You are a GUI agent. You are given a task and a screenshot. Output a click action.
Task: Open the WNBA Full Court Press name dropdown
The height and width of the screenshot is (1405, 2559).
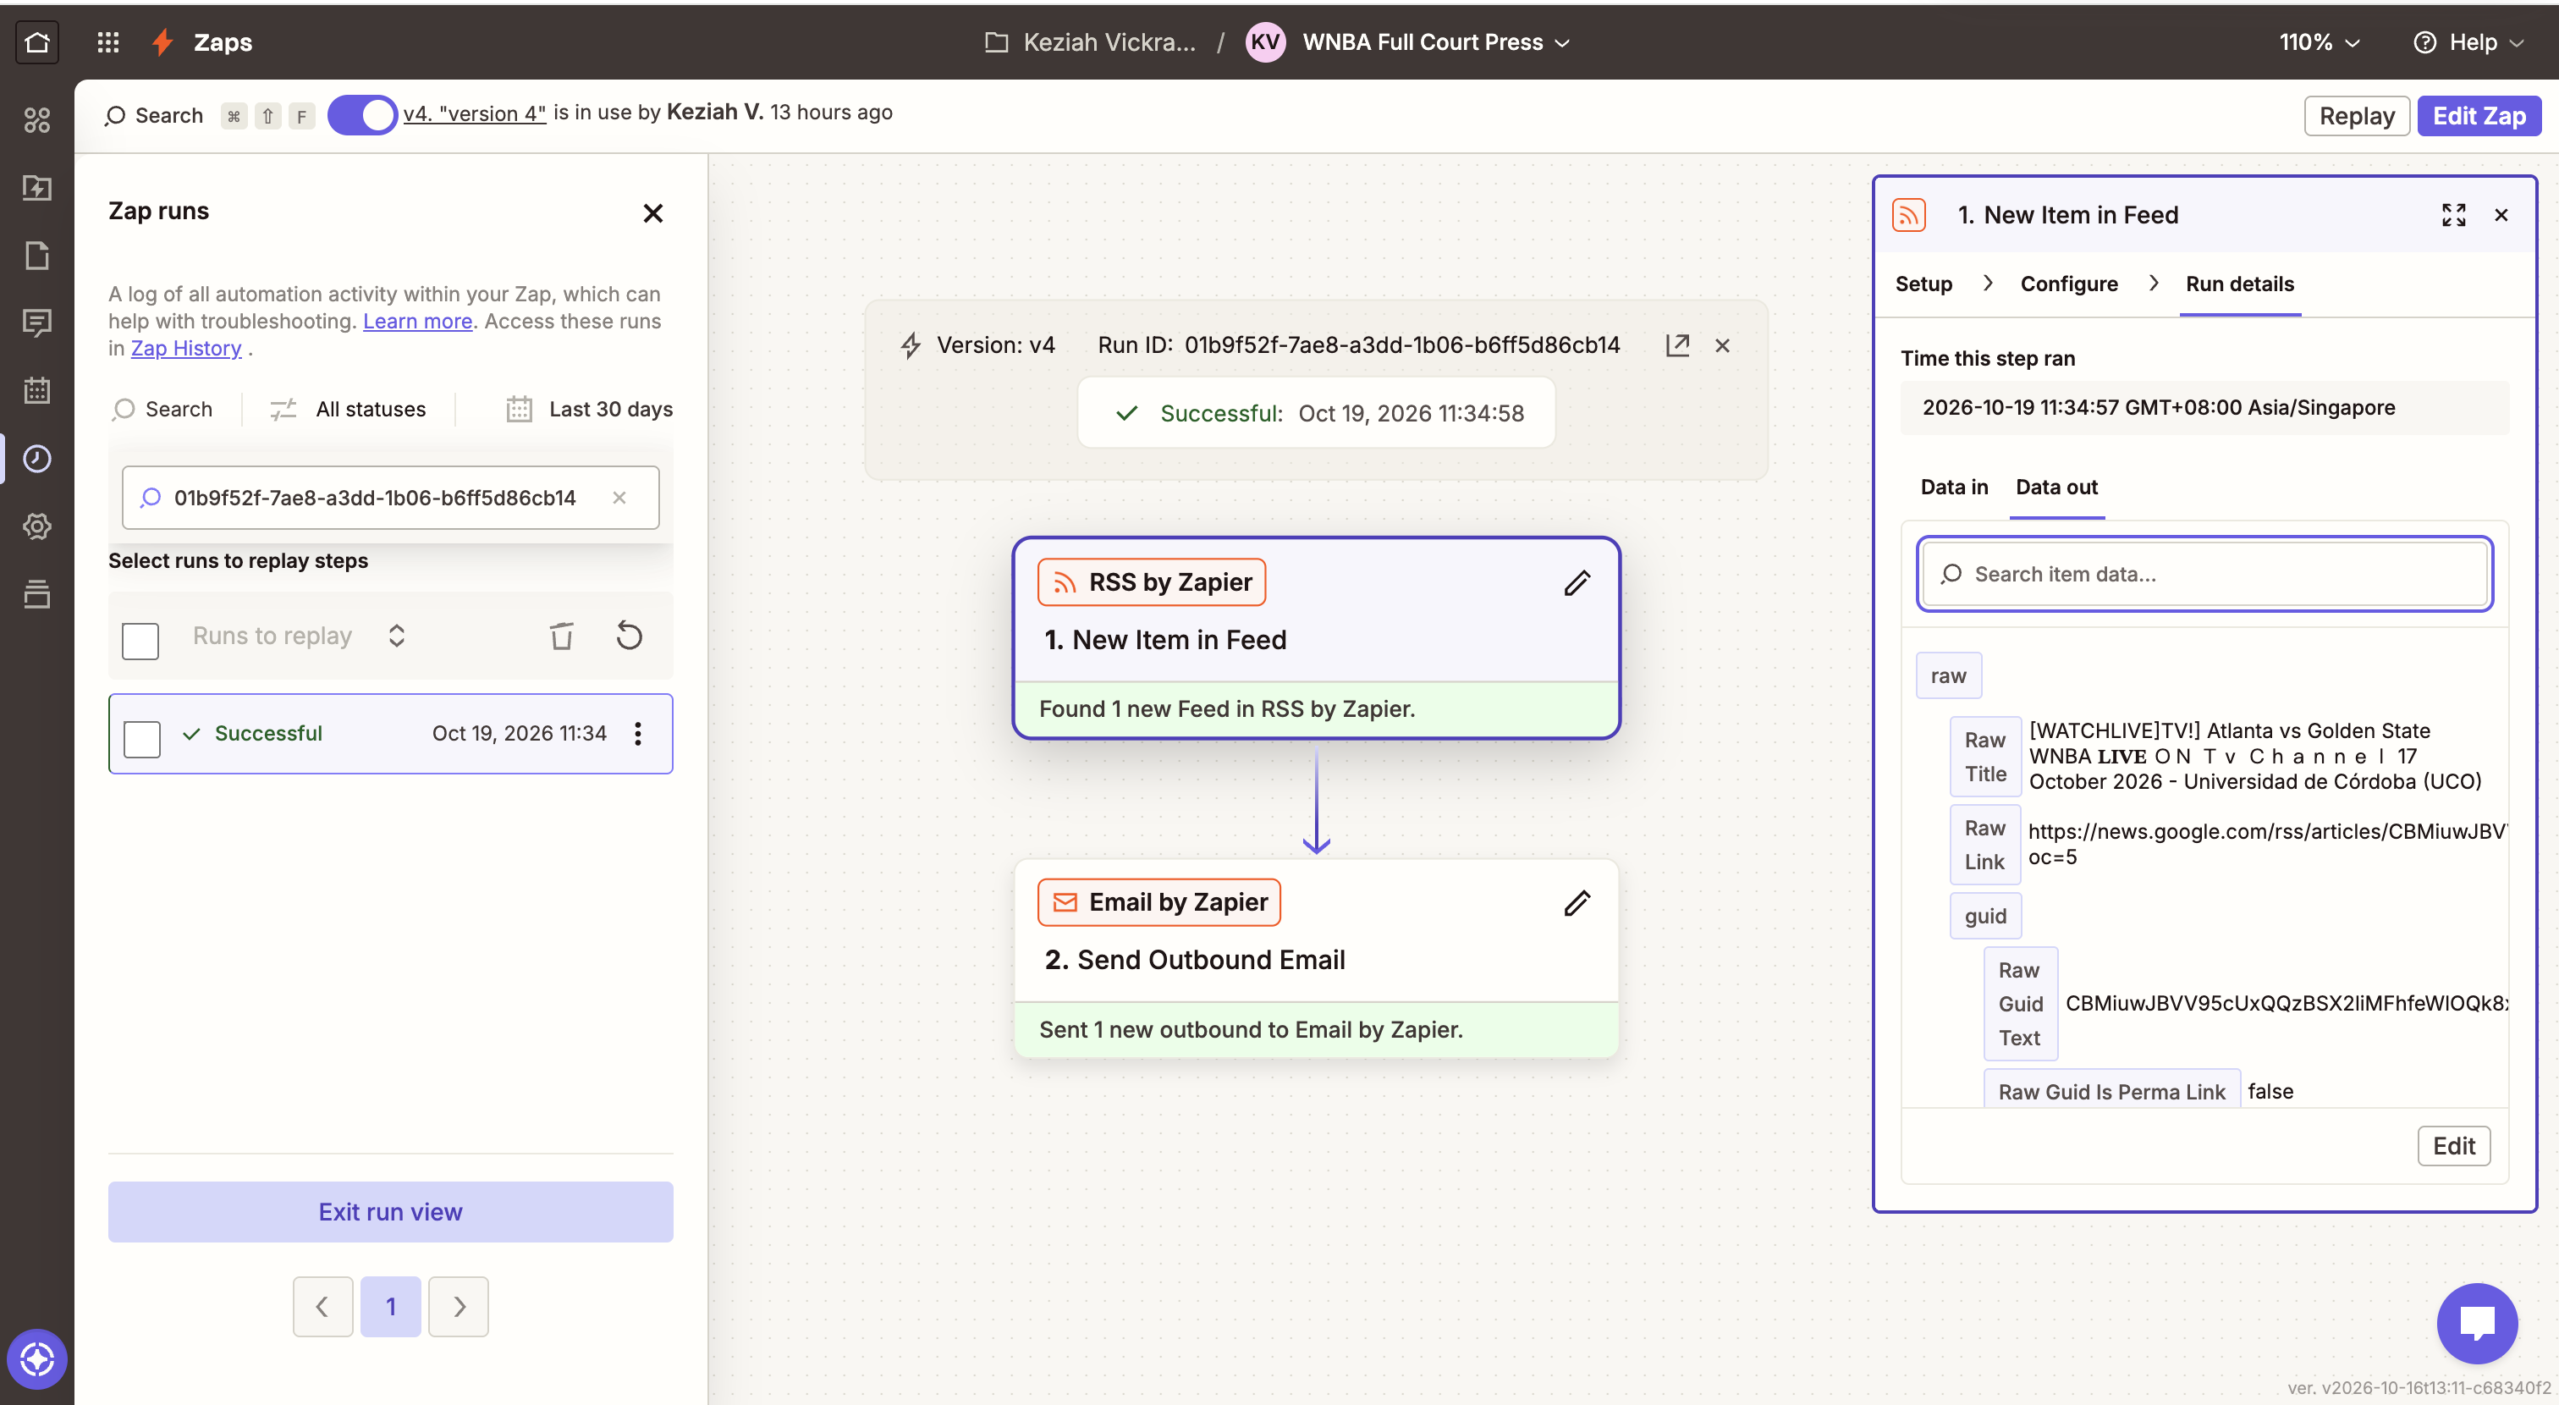click(1435, 41)
